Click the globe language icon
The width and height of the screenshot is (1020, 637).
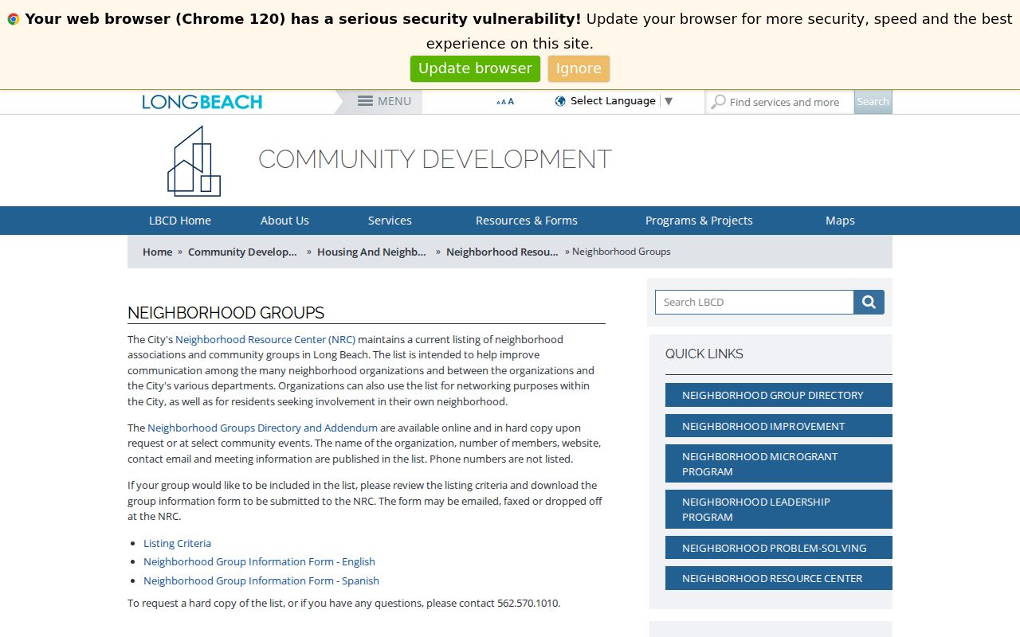point(560,101)
